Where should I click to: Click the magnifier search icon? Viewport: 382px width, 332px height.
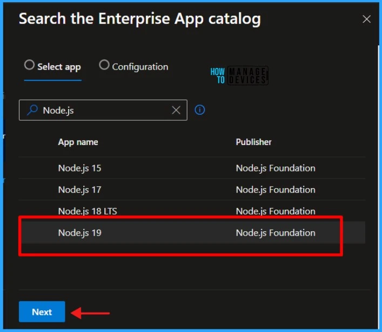(x=32, y=110)
